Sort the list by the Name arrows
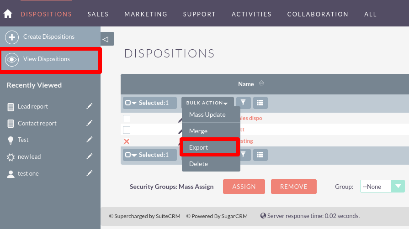Image resolution: width=409 pixels, height=229 pixels. [261, 83]
